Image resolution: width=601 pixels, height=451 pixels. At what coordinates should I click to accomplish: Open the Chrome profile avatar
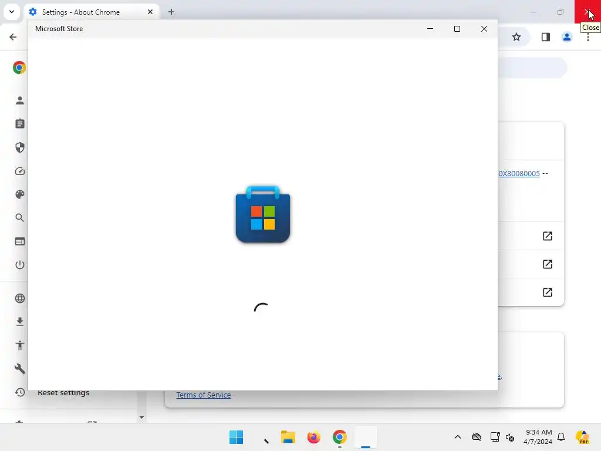click(x=566, y=37)
